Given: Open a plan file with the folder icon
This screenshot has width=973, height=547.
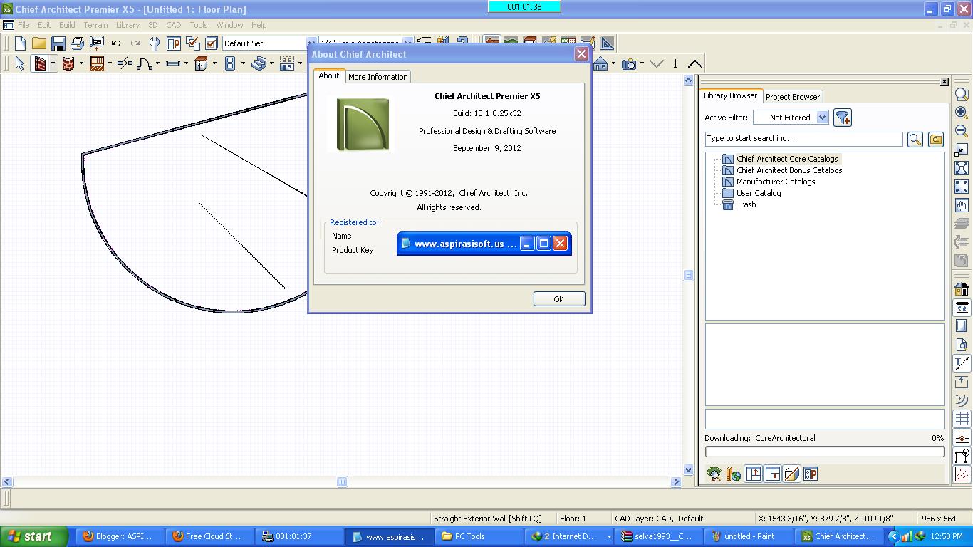Looking at the screenshot, I should [39, 43].
